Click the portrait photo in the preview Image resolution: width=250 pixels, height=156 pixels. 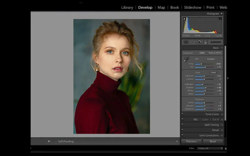(112, 76)
